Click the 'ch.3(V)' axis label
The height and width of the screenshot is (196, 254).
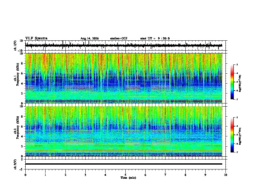[15, 165]
